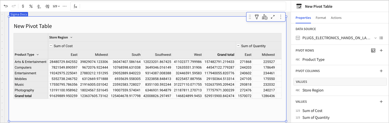Switch to the Format tab
The image size is (389, 123).
tap(321, 18)
